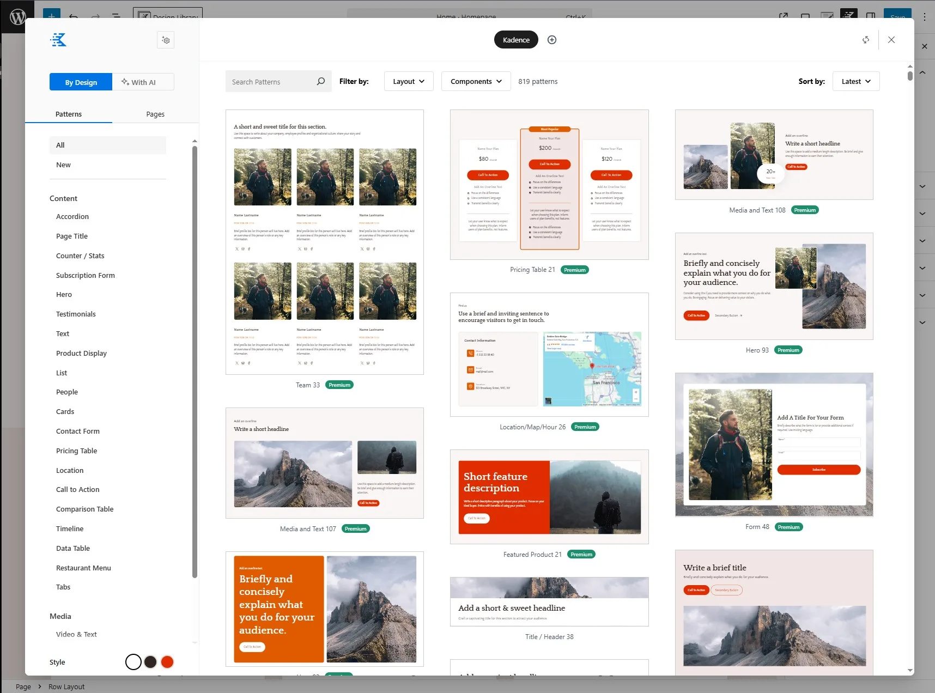Open the Team 33 pattern preview
Image resolution: width=935 pixels, height=693 pixels.
(x=325, y=242)
